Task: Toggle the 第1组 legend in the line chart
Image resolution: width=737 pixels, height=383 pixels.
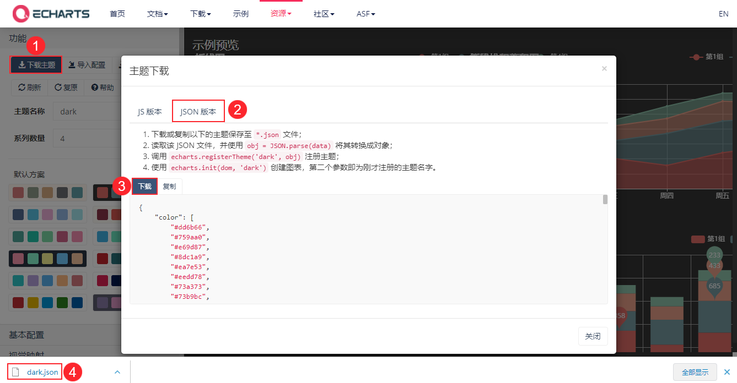Action: pyautogui.click(x=707, y=57)
